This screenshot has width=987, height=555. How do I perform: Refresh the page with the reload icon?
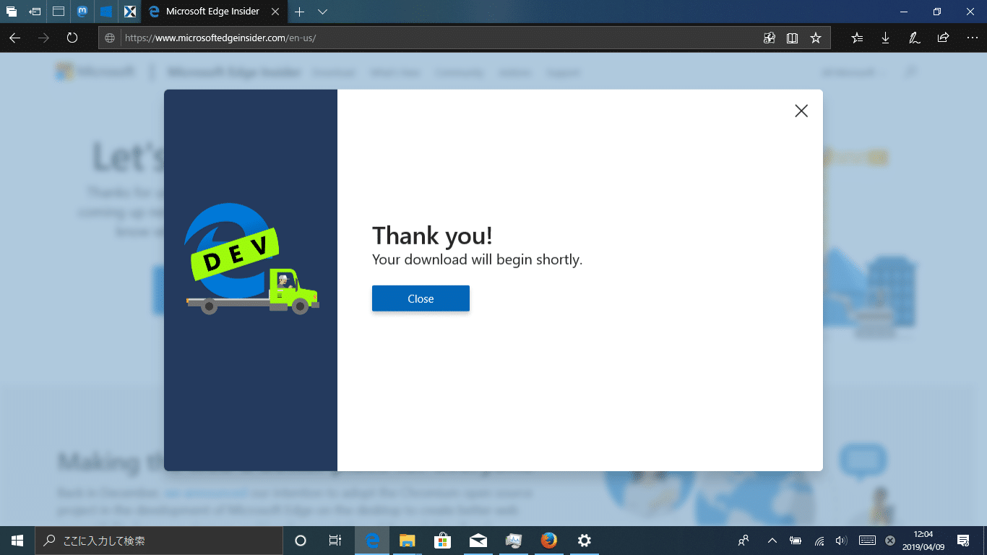[x=72, y=38]
